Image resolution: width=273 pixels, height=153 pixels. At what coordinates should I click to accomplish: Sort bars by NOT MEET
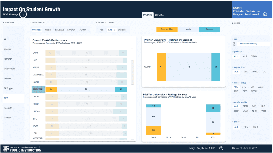point(37,30)
